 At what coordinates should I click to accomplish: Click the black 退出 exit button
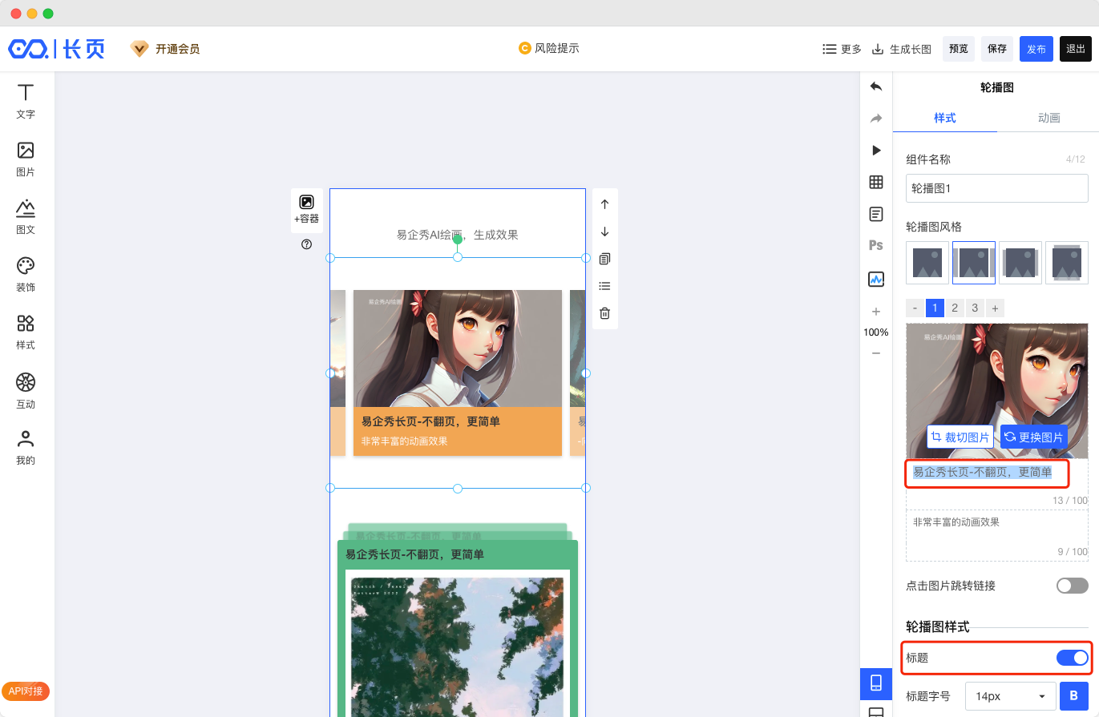pyautogui.click(x=1076, y=49)
